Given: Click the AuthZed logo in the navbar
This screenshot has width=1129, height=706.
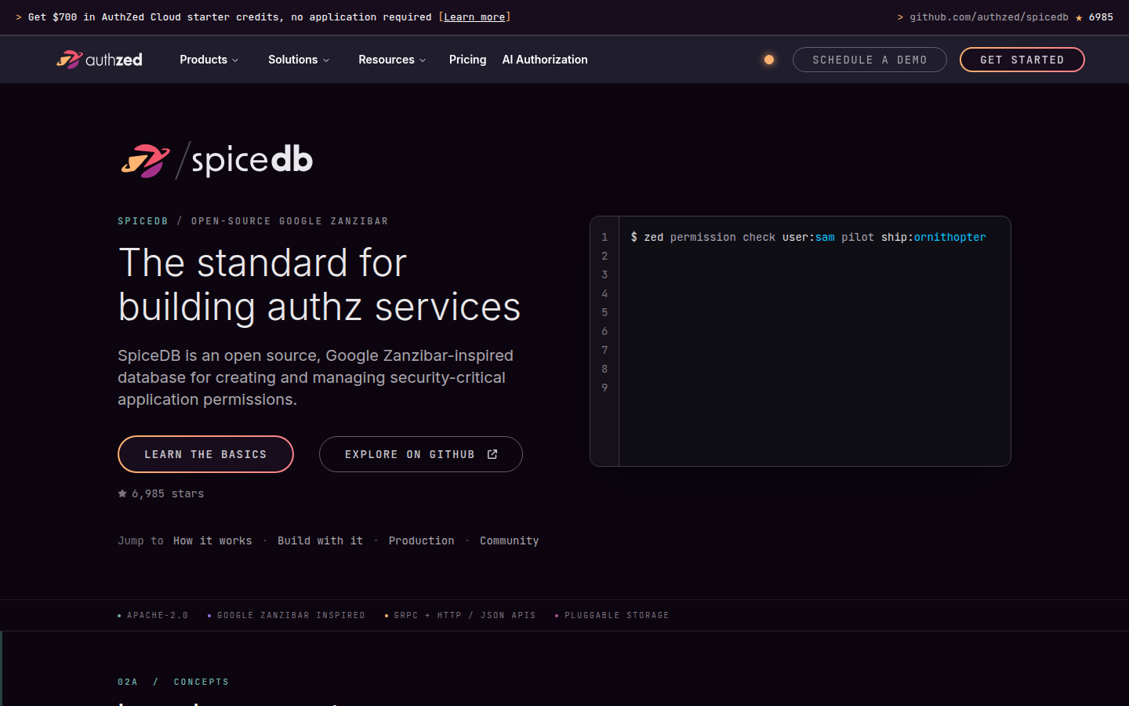Looking at the screenshot, I should click(x=100, y=60).
